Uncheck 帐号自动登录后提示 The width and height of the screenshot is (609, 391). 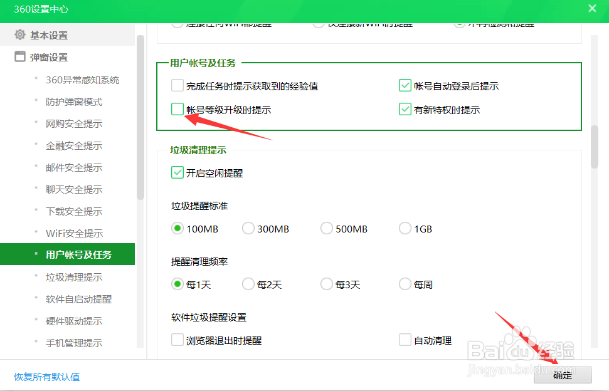coord(405,86)
